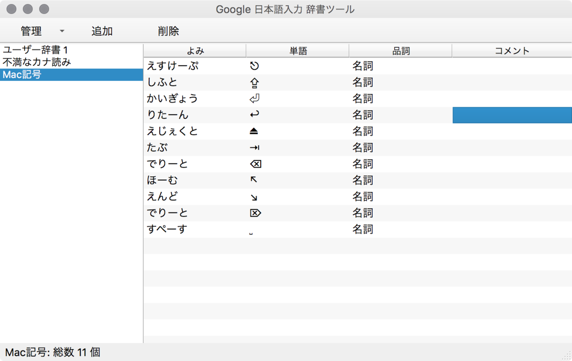Image resolution: width=572 pixels, height=361 pixels.
Task: Click 名詞 in the えすけーぷ row
Action: tap(363, 66)
